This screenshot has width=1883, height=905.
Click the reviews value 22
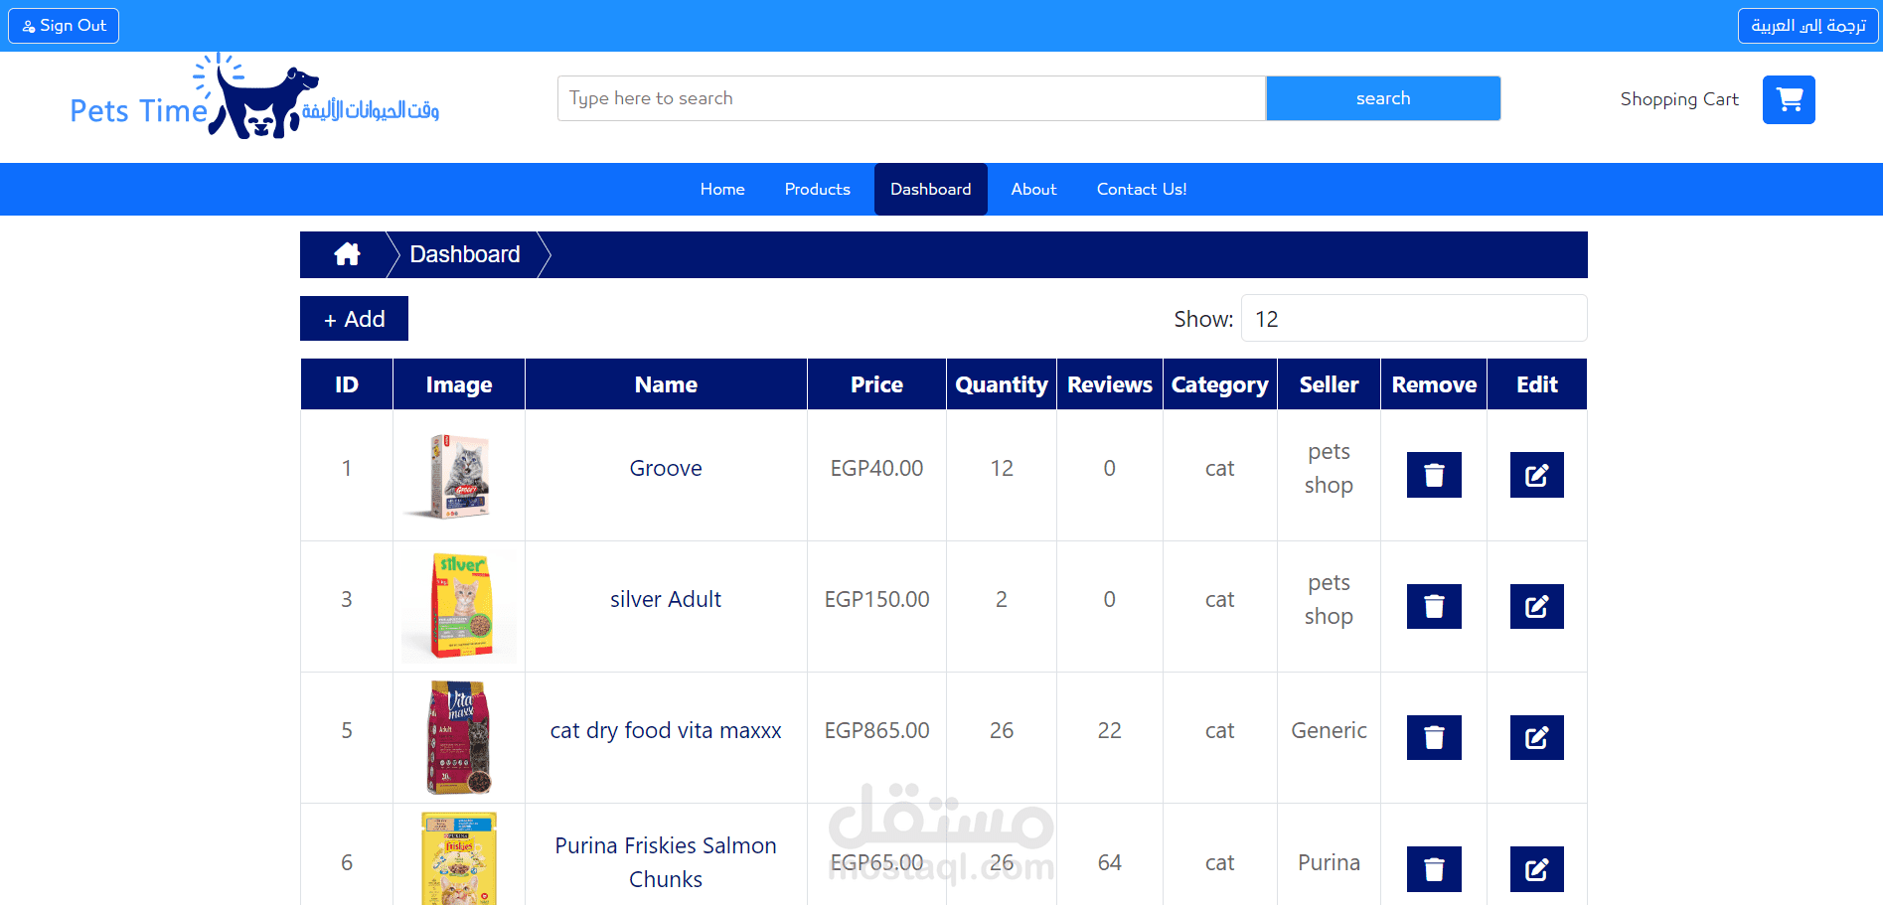tap(1110, 730)
